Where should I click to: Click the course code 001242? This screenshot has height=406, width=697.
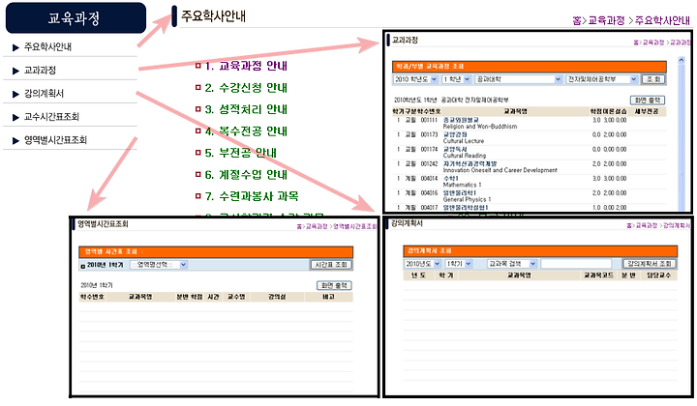[429, 164]
